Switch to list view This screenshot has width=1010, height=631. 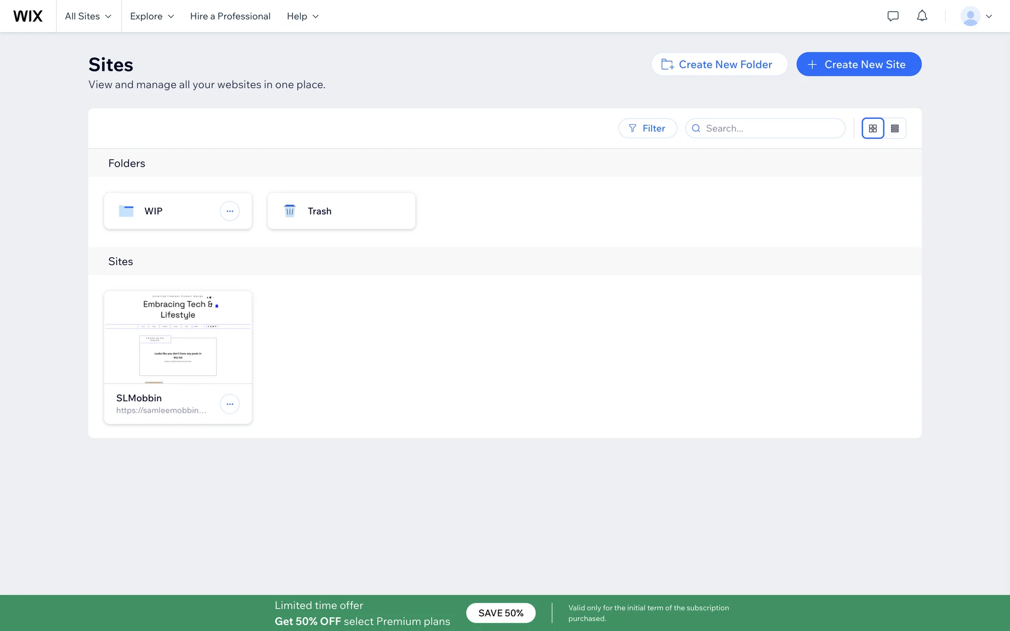click(x=895, y=128)
